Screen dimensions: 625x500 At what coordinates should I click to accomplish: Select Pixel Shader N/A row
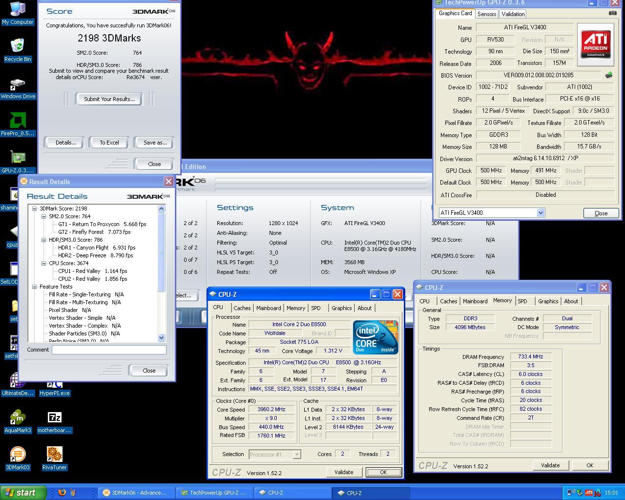point(70,310)
